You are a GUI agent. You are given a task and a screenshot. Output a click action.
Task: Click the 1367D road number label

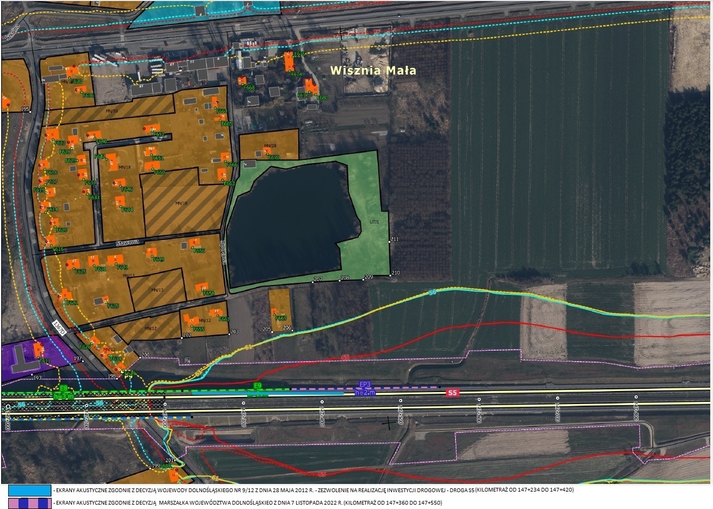click(x=59, y=327)
